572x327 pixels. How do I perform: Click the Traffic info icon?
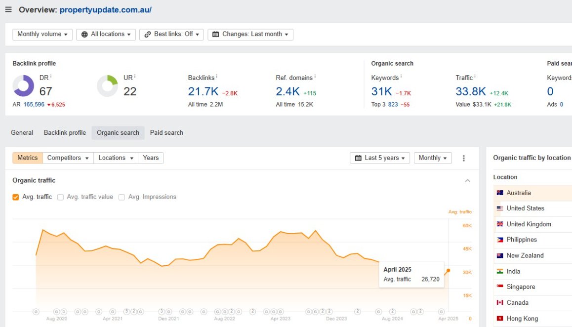(x=475, y=76)
